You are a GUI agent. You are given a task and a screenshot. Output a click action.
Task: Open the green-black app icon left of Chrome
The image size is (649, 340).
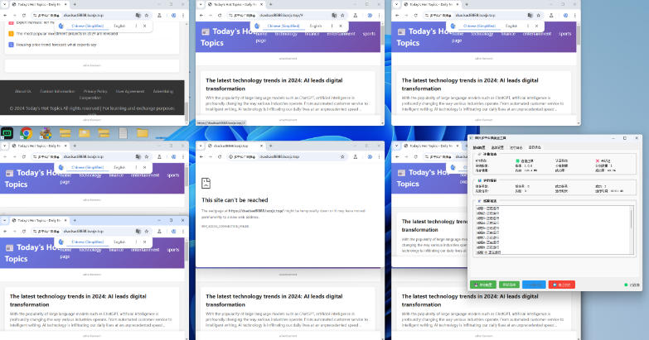click(7, 132)
